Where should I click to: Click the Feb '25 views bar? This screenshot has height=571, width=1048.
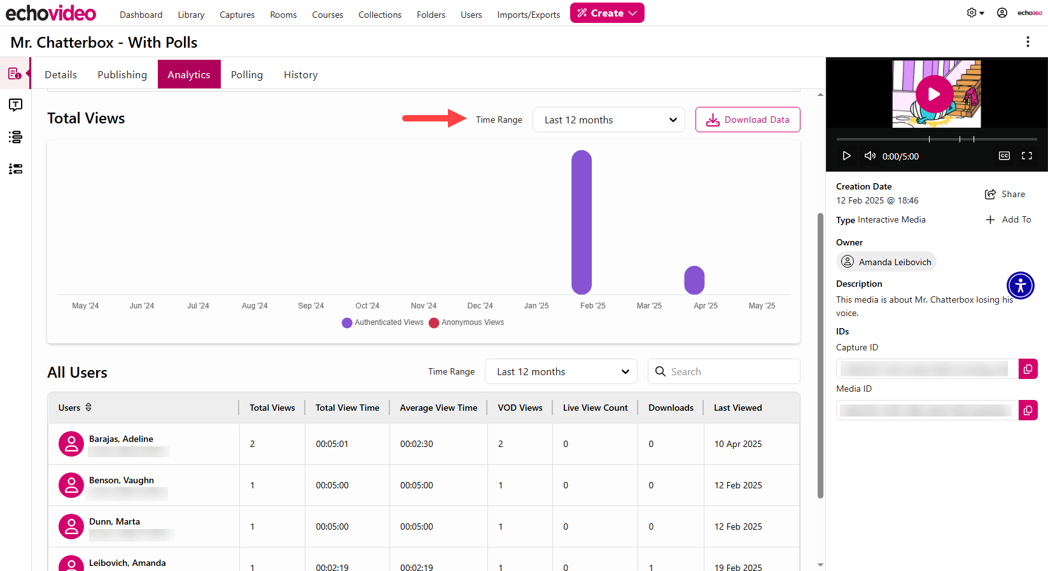(x=582, y=222)
